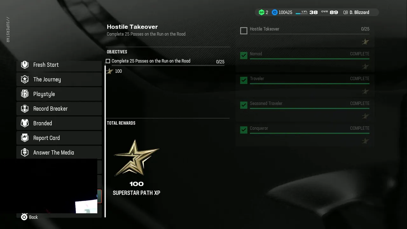Click the blue coin currency icon
This screenshot has height=229, width=407.
[275, 12]
